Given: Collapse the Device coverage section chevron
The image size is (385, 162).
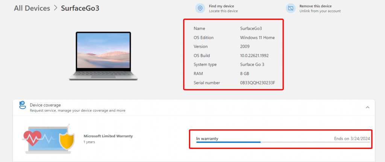Looking at the screenshot, I should [368, 107].
